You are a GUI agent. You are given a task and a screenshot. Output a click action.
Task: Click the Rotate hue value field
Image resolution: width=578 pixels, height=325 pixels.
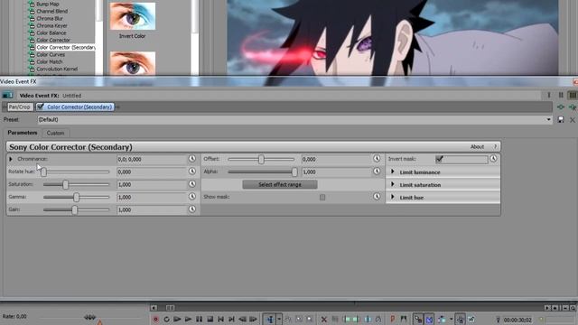[x=152, y=172]
